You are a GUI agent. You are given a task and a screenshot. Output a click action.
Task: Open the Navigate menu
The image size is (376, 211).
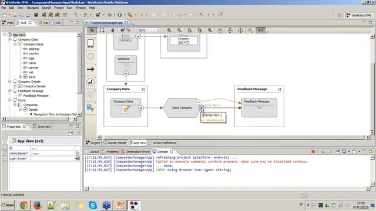click(33, 8)
